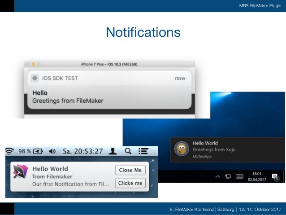
Task: Open the volume speaker icon in menu bar
Action: (52, 151)
